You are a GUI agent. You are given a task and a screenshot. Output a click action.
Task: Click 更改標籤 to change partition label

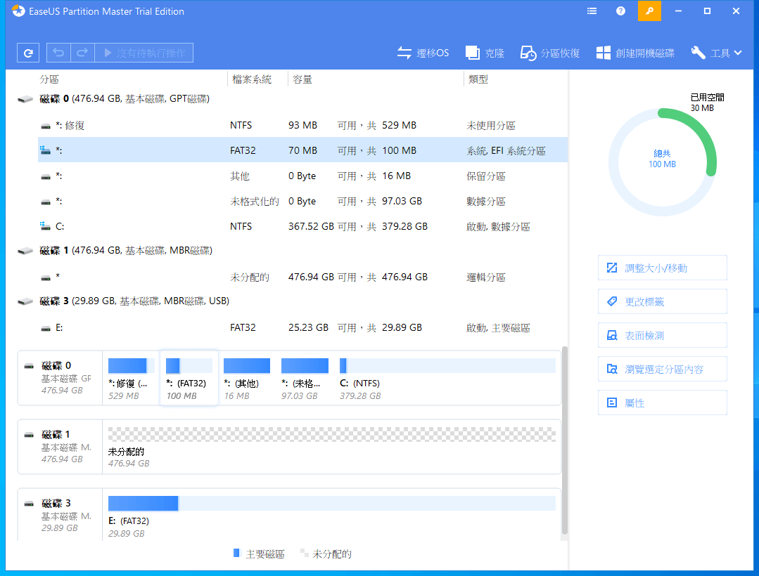(662, 301)
